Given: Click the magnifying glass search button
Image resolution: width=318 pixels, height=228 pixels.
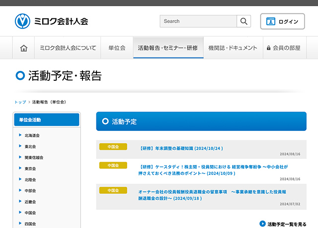Looking at the screenshot, I should (x=244, y=21).
